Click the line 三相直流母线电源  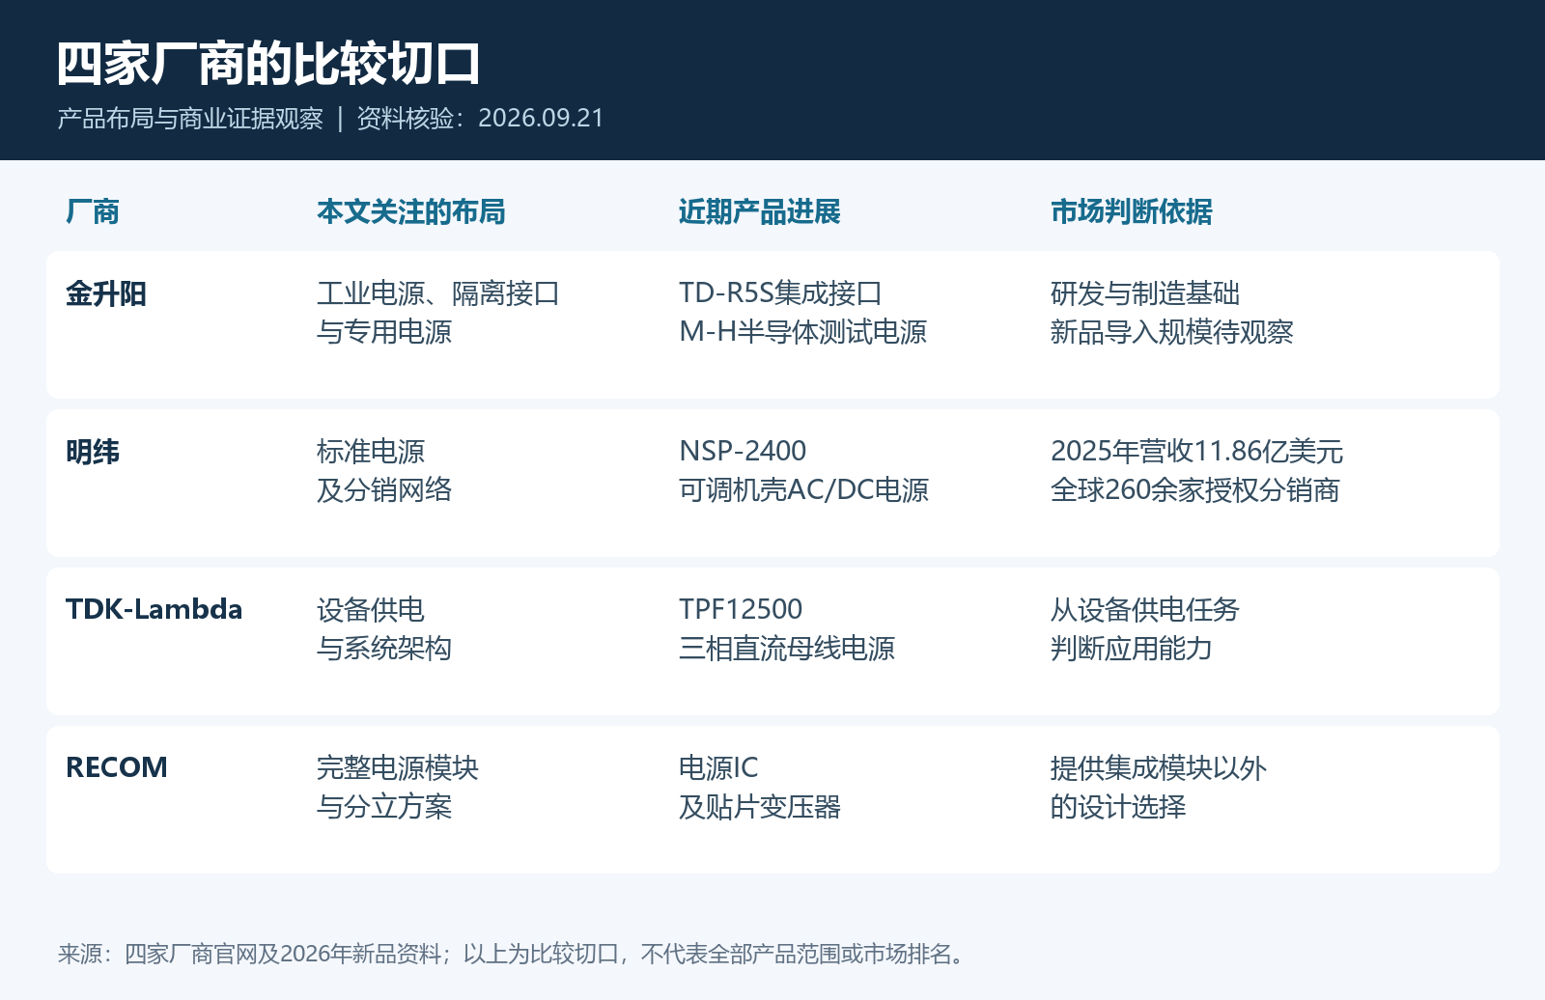coord(787,649)
